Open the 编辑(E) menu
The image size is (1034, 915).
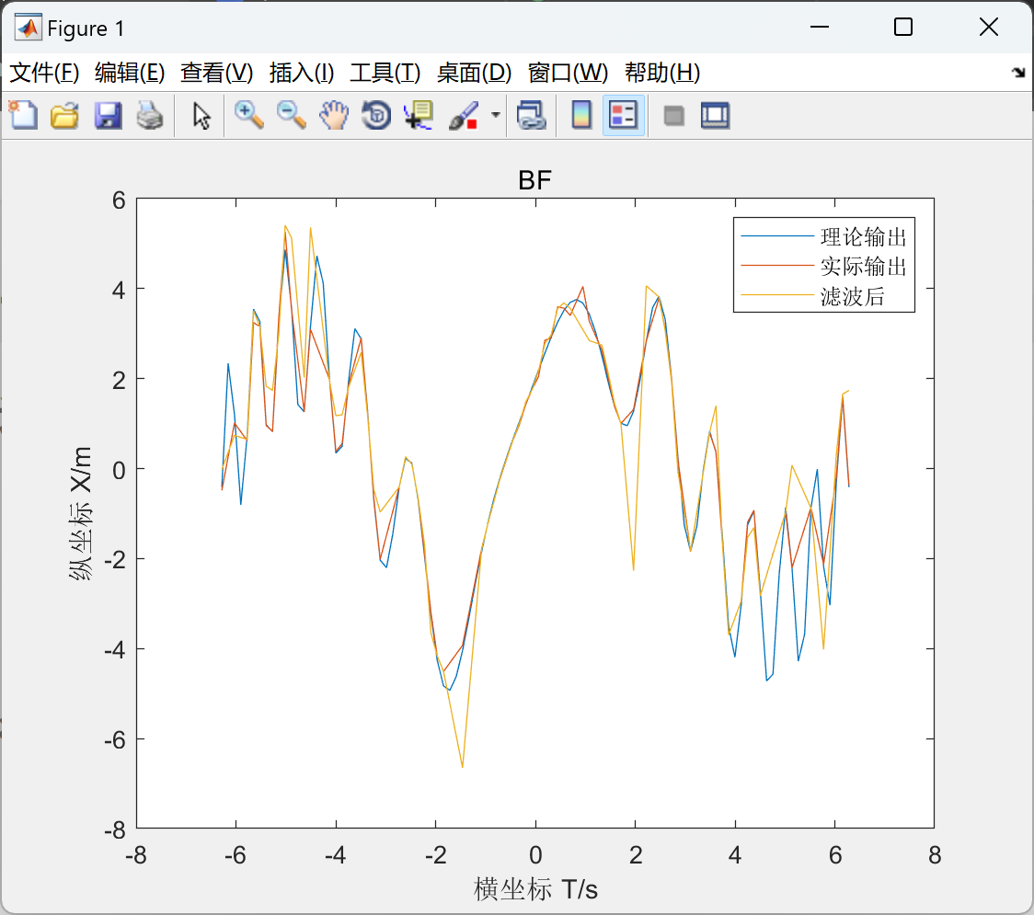pyautogui.click(x=129, y=73)
